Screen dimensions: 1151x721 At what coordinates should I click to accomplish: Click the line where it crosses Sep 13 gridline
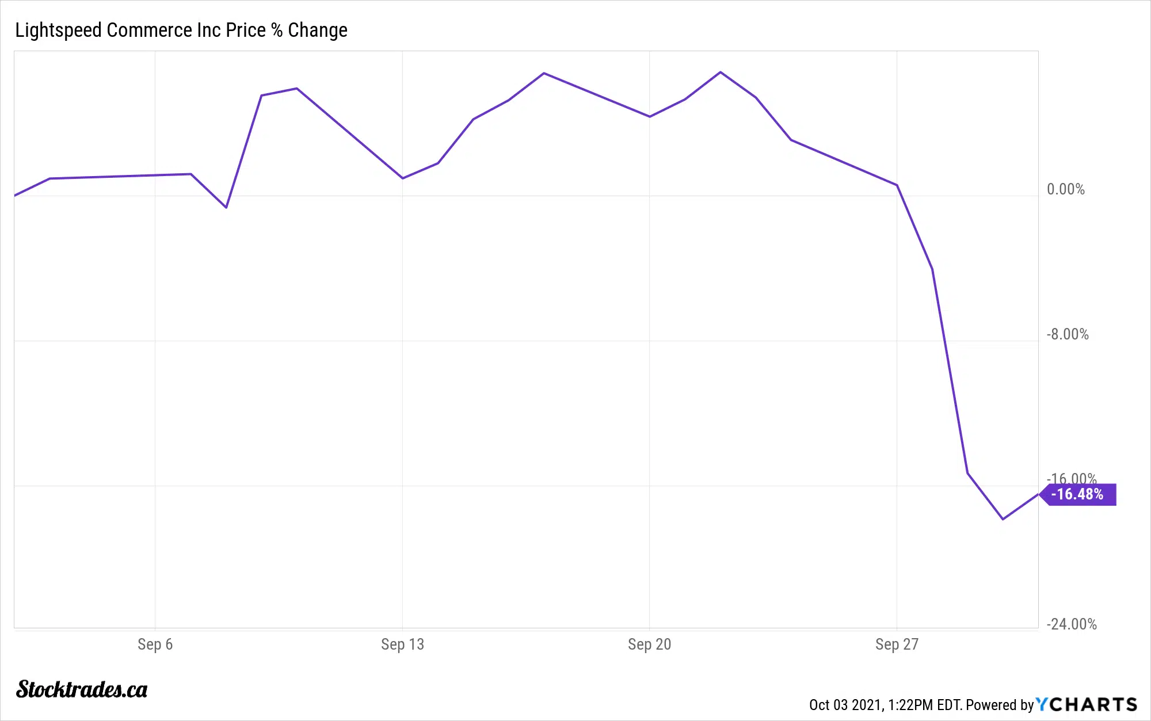[402, 178]
